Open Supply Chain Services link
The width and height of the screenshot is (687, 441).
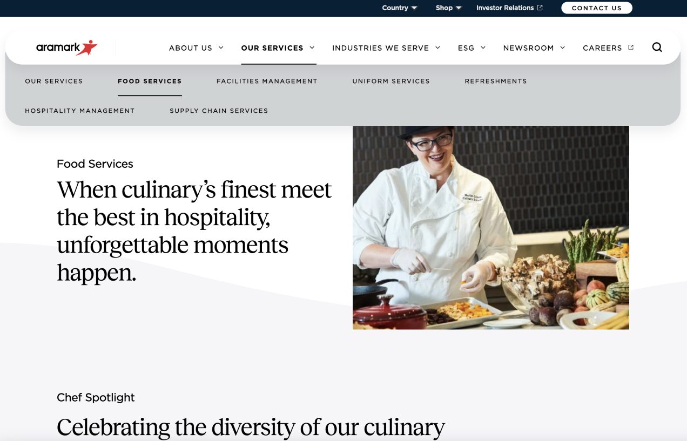pos(219,111)
